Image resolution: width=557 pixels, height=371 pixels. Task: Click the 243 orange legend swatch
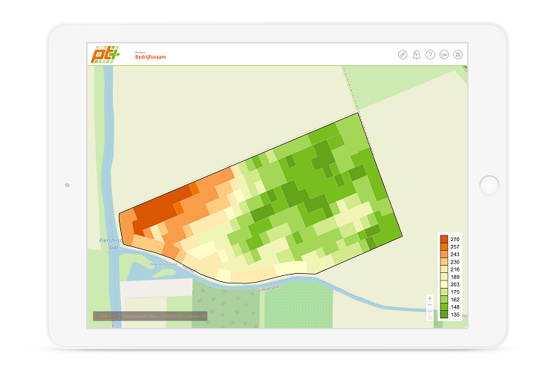point(444,254)
